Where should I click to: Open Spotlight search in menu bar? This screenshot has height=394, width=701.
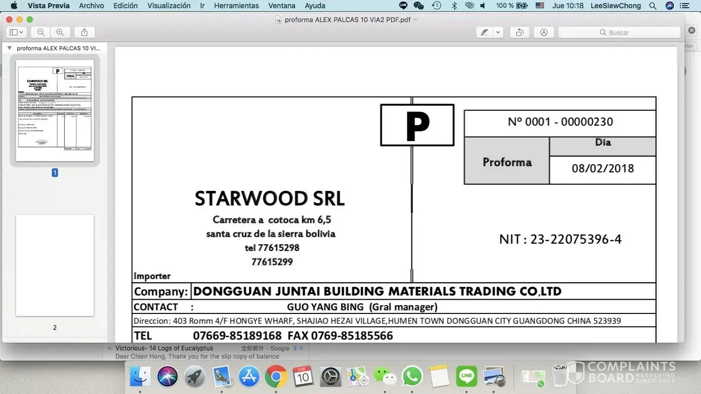pyautogui.click(x=652, y=6)
